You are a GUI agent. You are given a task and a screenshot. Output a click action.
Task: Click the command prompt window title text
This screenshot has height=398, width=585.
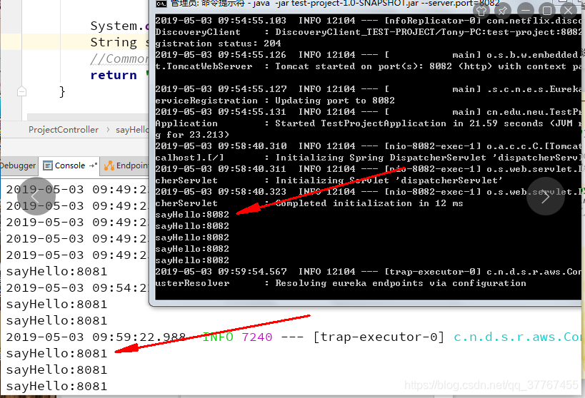click(x=335, y=4)
